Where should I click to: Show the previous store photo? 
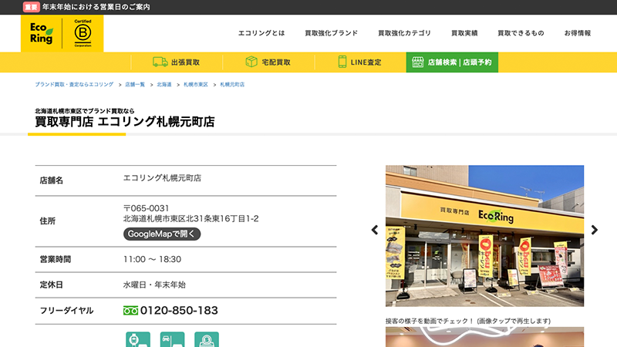(375, 230)
